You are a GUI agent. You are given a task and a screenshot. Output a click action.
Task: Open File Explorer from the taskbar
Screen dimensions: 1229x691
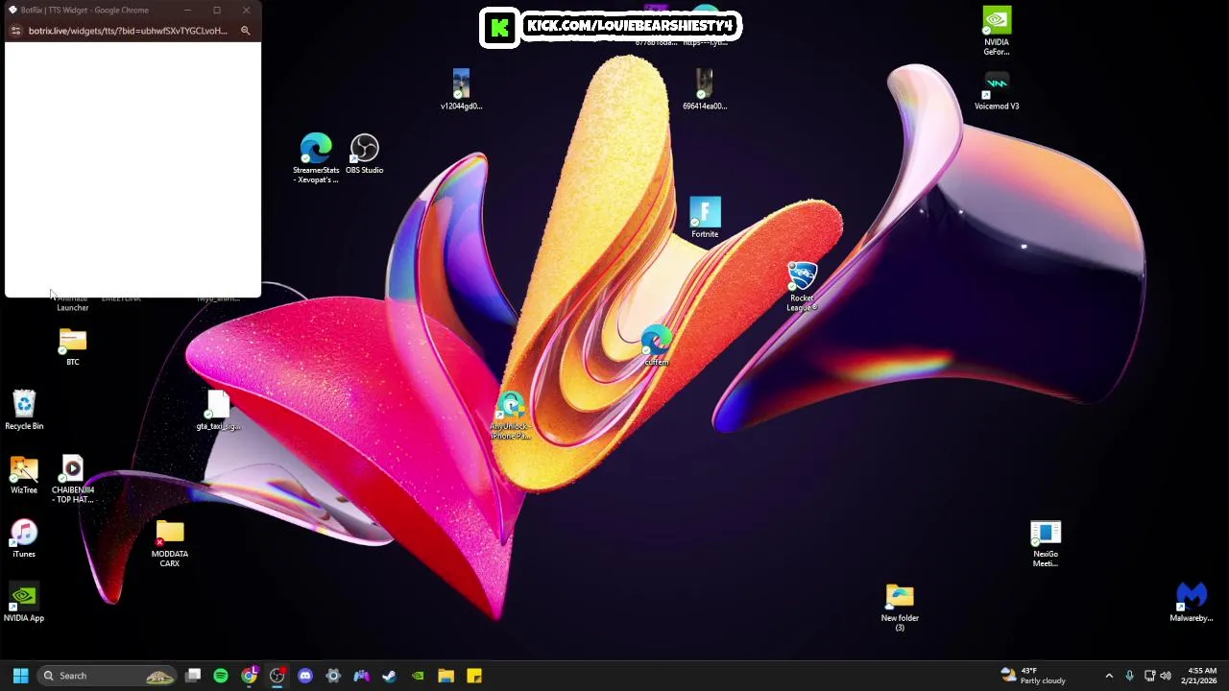[446, 676]
